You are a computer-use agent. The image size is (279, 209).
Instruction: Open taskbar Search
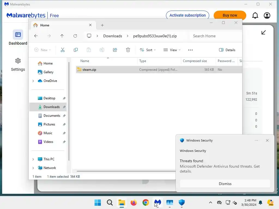click(110, 202)
